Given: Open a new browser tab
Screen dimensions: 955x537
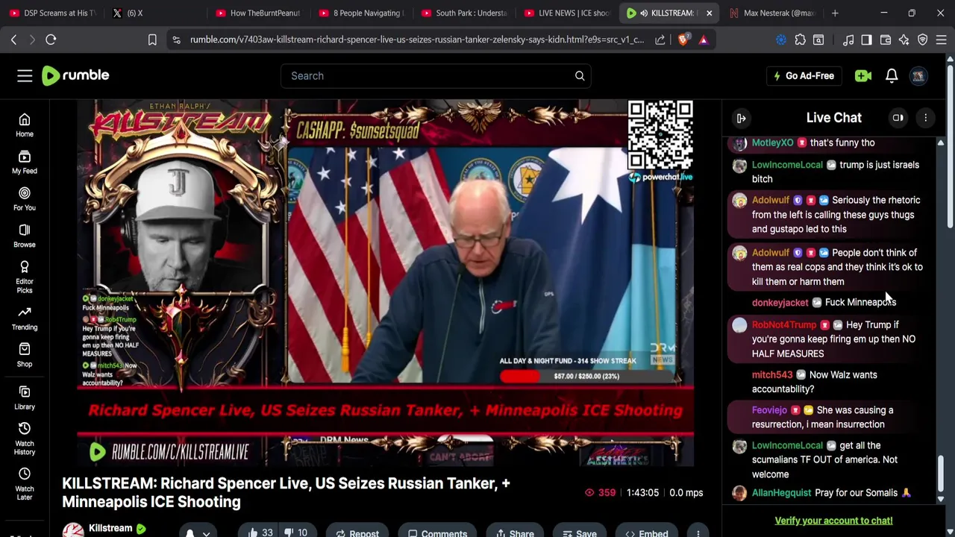Looking at the screenshot, I should point(835,13).
